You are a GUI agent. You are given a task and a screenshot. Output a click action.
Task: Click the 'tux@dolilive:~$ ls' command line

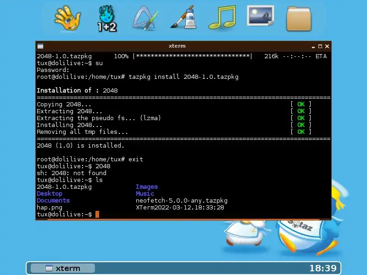[70, 180]
